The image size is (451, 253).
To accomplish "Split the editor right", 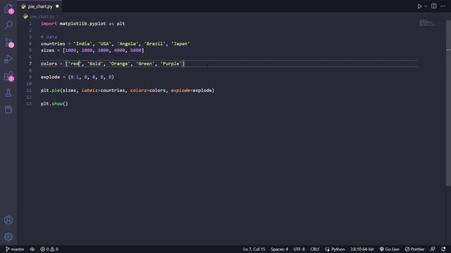I will (x=434, y=6).
